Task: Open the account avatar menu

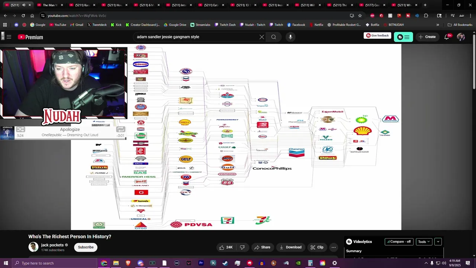Action: click(x=461, y=37)
